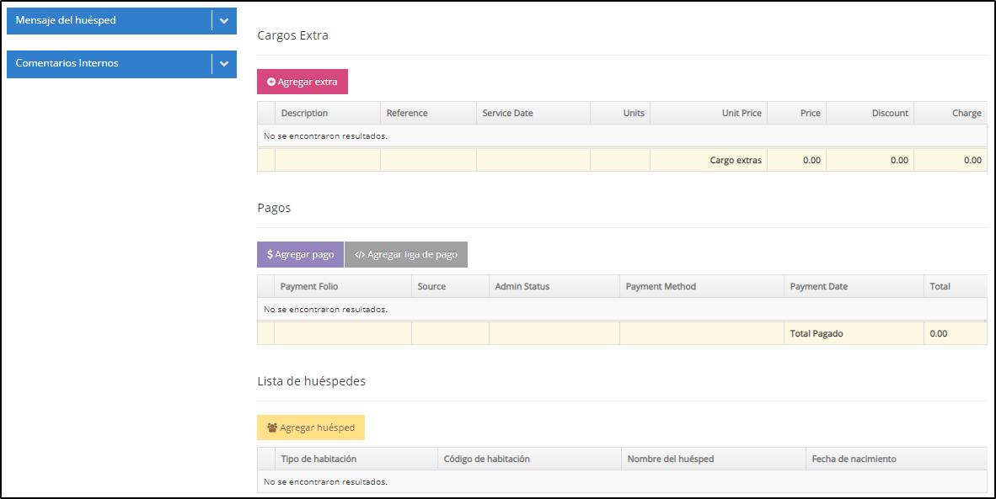
Task: Sort extras by Description column header
Action: click(304, 113)
